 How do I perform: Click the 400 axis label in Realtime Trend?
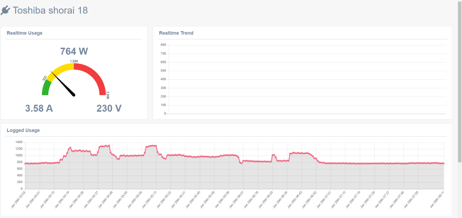163,79
